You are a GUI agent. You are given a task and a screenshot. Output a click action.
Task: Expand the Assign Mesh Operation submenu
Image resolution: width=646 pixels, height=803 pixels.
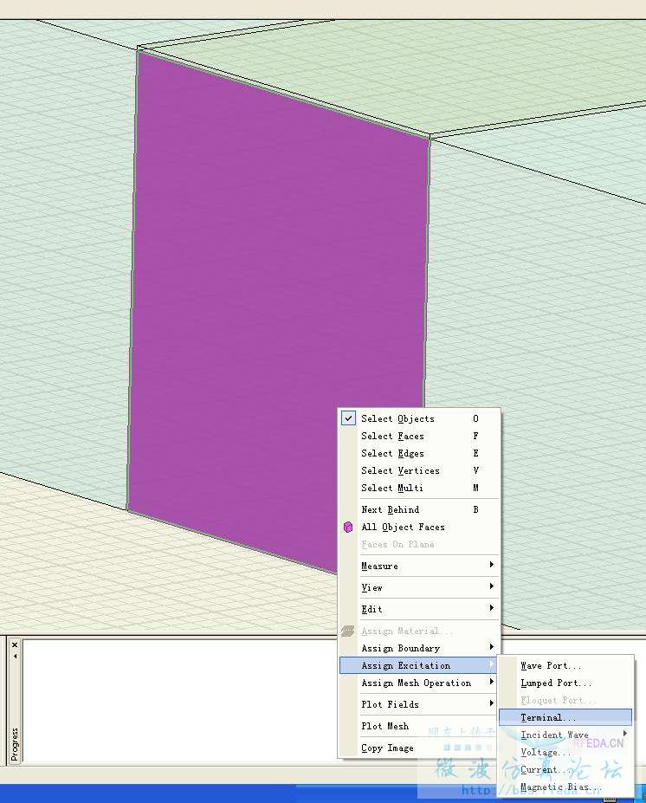click(x=419, y=683)
